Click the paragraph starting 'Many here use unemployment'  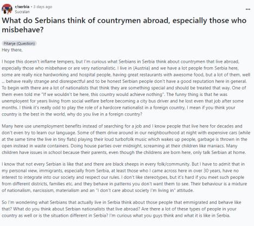(x=126, y=139)
